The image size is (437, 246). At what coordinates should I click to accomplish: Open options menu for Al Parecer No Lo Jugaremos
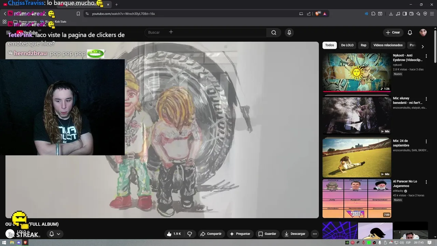[426, 182]
